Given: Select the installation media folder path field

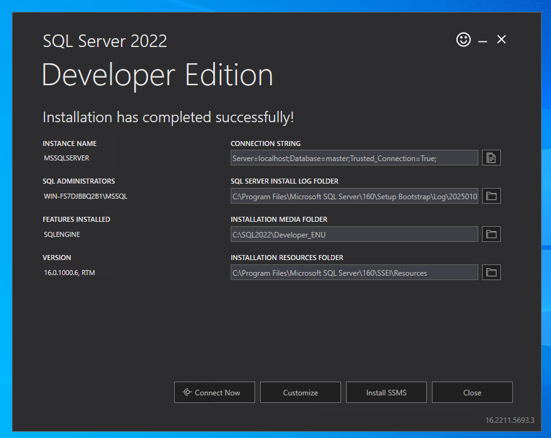Looking at the screenshot, I should [x=354, y=234].
